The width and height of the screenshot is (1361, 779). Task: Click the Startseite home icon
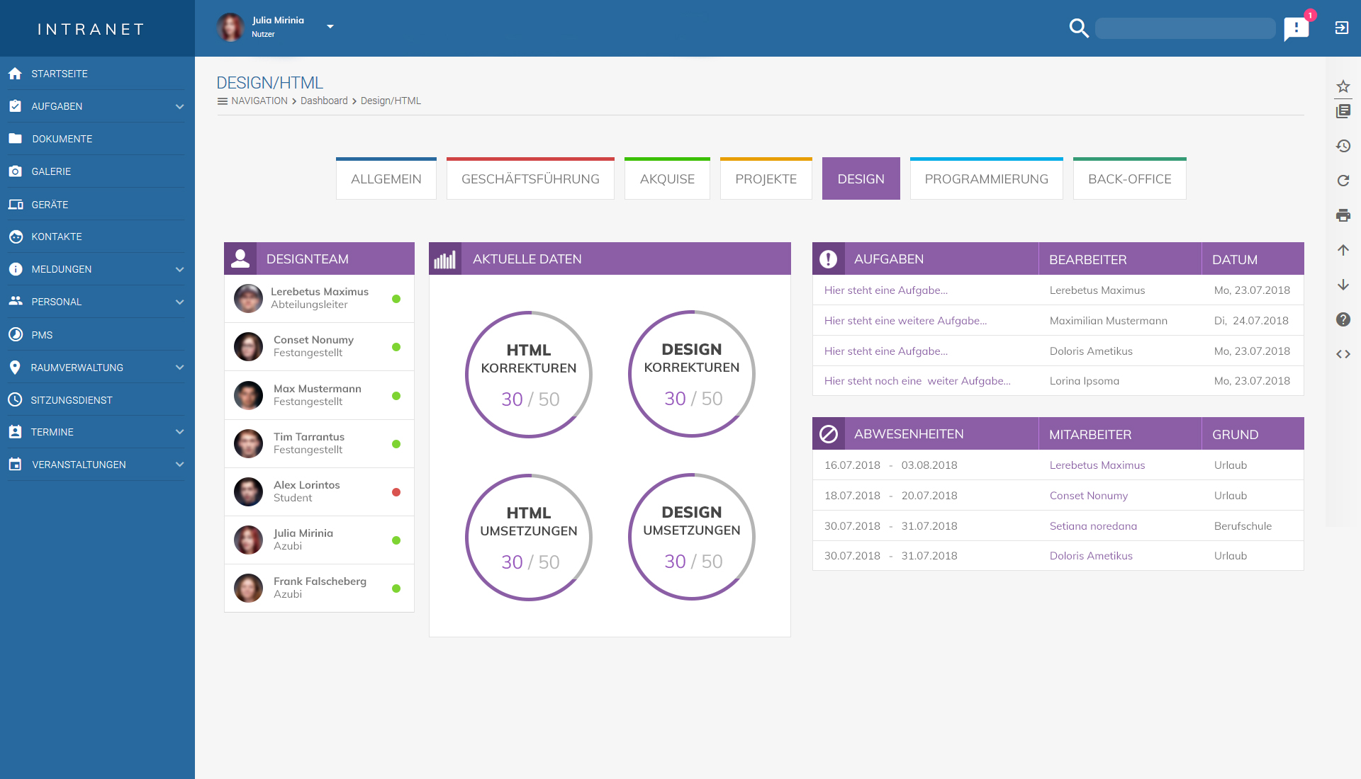click(x=15, y=74)
